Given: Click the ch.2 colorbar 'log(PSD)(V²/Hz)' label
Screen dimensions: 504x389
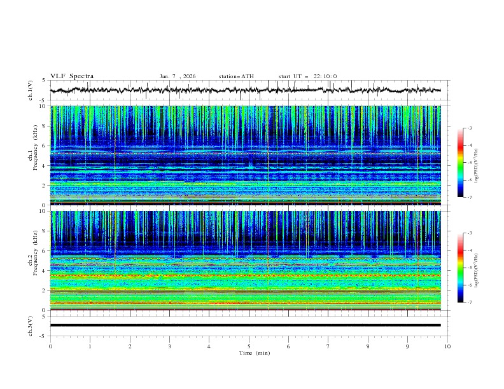Looking at the screenshot, I should tap(477, 271).
